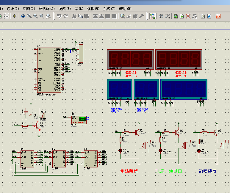This screenshot has width=230, height=193.
Task: Zoom to view entire sheet
Action: click(x=42, y=16)
